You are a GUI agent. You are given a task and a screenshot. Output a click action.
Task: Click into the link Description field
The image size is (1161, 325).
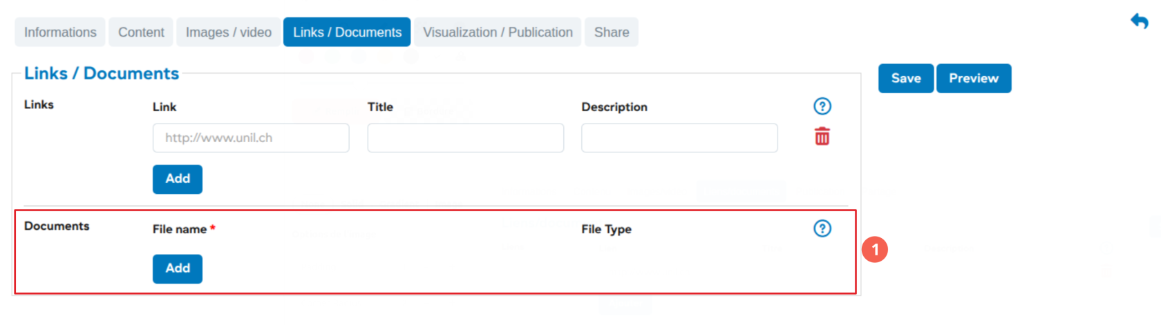[x=679, y=138]
